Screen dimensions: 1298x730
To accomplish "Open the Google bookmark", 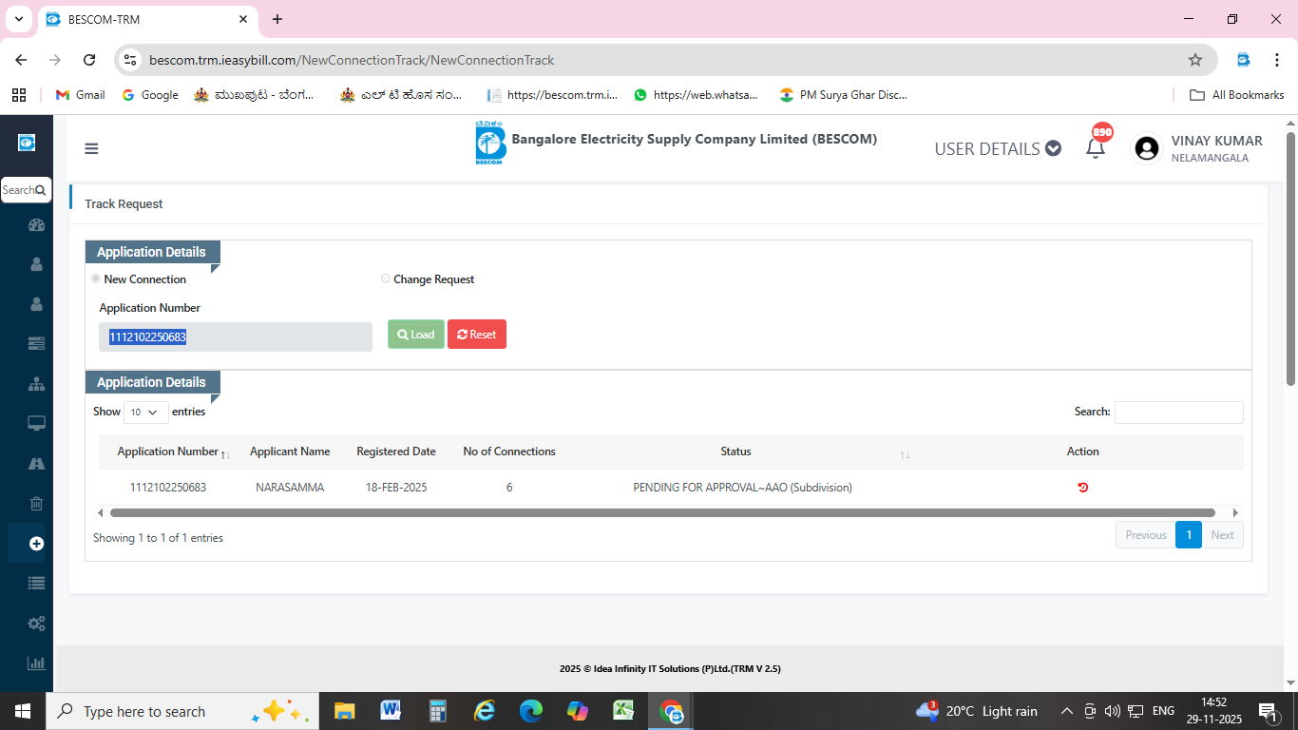I will coord(150,95).
